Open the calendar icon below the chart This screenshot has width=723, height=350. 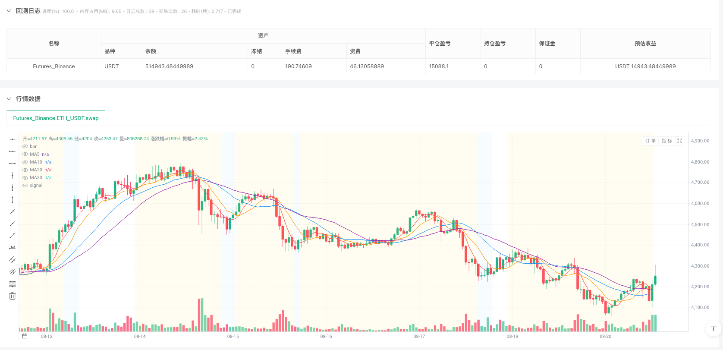(25, 335)
